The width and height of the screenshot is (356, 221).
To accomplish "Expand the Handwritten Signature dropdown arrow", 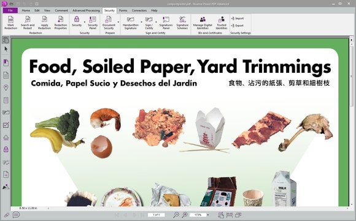I will 141,22.
